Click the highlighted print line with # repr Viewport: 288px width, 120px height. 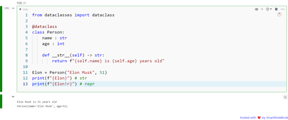coord(63,84)
